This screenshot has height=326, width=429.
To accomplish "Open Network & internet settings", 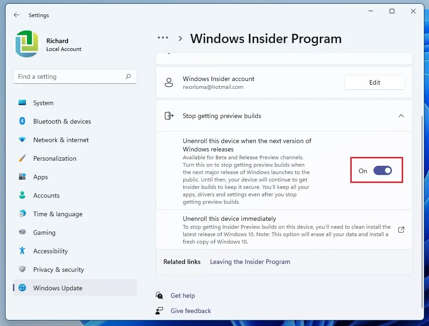I will pyautogui.click(x=61, y=140).
